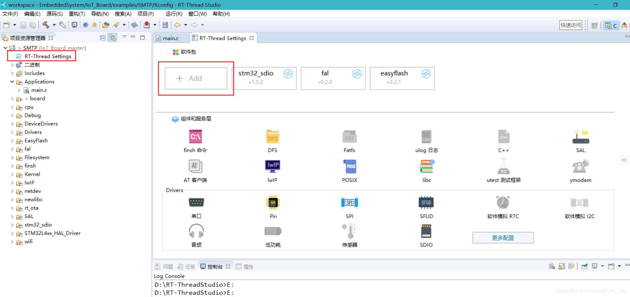Click the DFS component icon
This screenshot has width=630, height=297.
(273, 137)
